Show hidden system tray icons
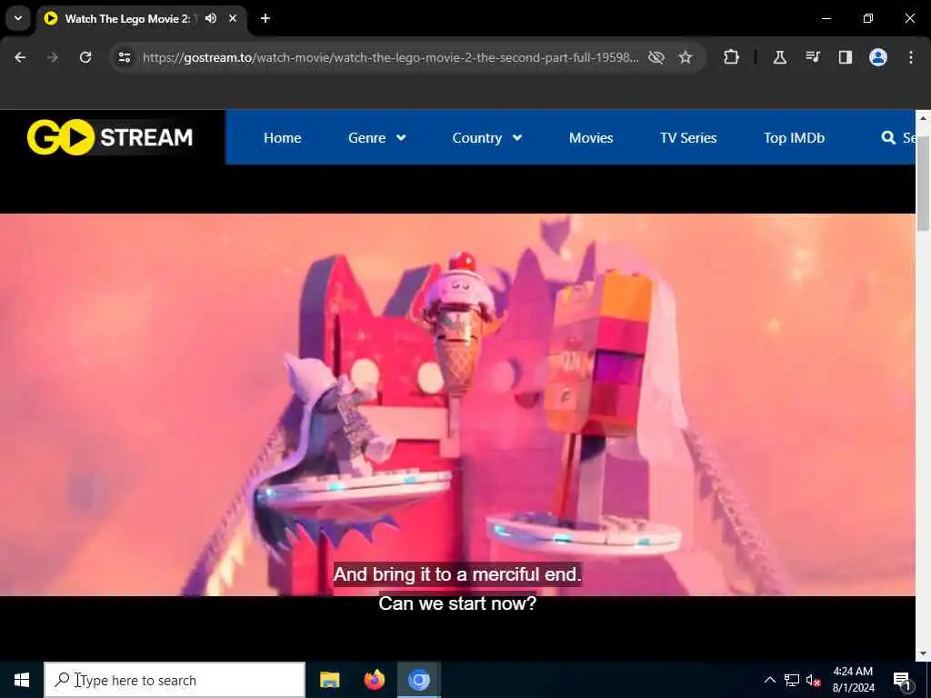Screen dimensions: 931x698 tap(769, 680)
